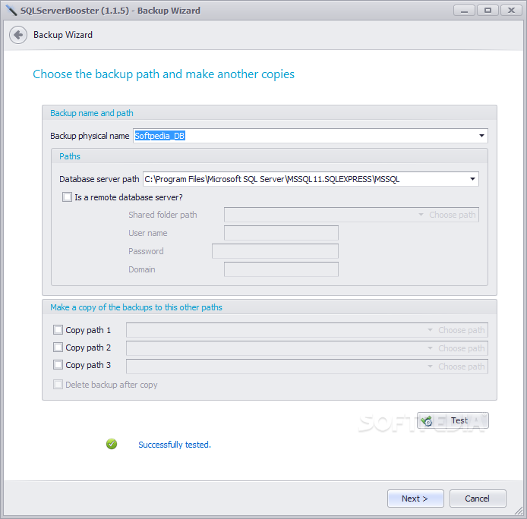
Task: Click the Test button
Action: pos(453,420)
